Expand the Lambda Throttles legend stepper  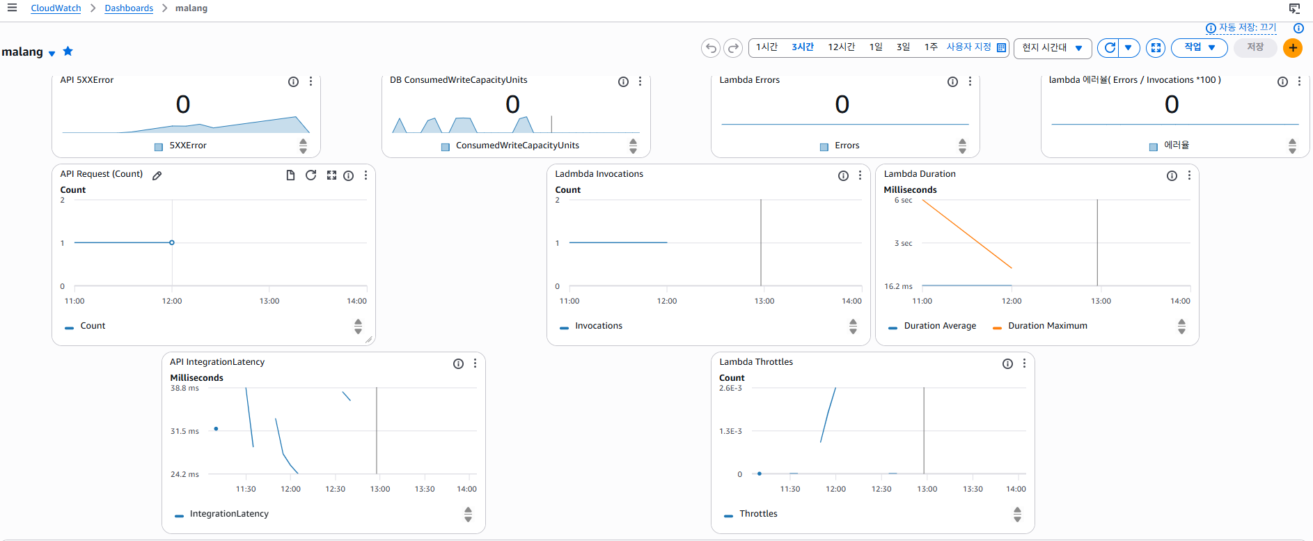pos(1017,514)
